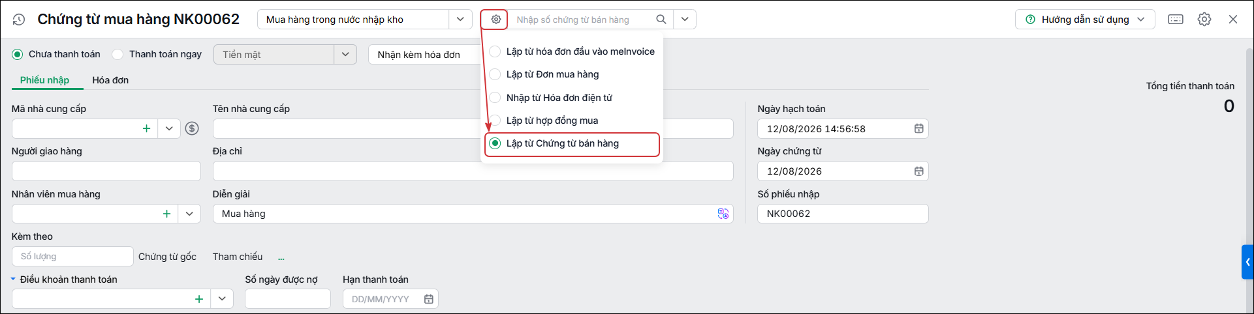Collapse the Điều khoản thanh toán section
1254x314 pixels.
[14, 279]
